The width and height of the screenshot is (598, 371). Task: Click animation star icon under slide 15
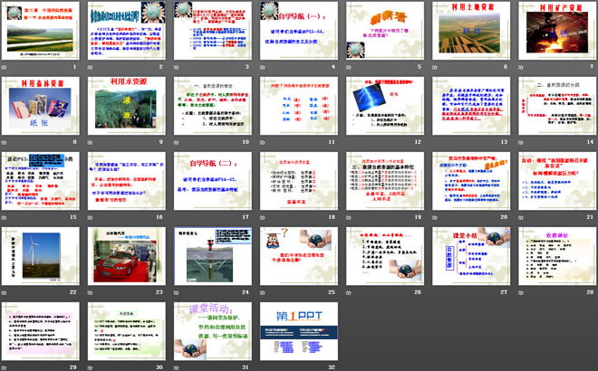tap(5, 217)
